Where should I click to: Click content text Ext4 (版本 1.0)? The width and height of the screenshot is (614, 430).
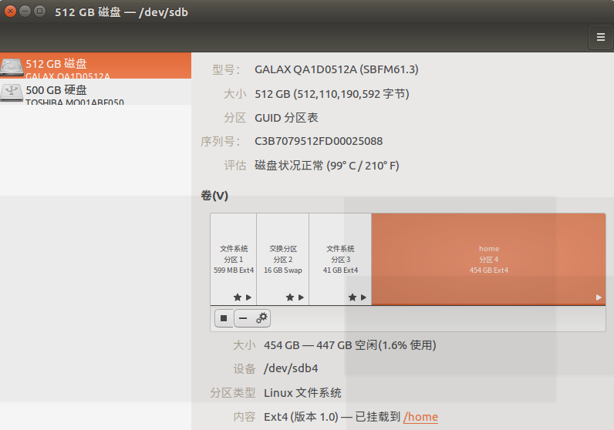tap(301, 417)
